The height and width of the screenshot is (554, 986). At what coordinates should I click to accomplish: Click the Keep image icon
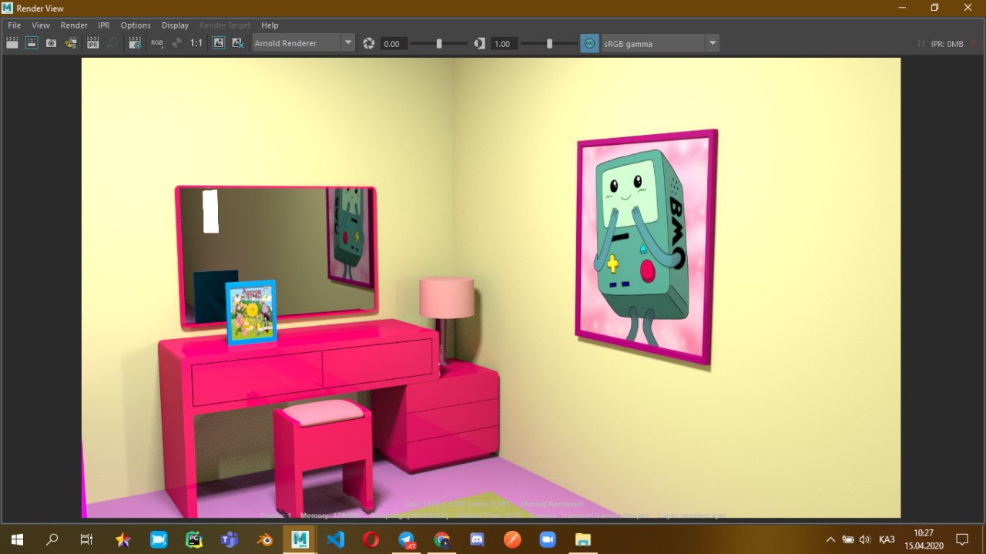pyautogui.click(x=219, y=43)
